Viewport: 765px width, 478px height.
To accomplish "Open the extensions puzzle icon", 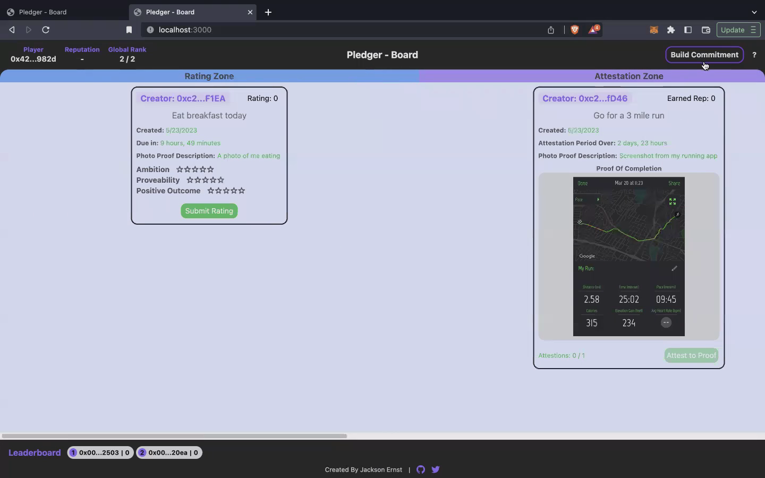I will coord(671,30).
